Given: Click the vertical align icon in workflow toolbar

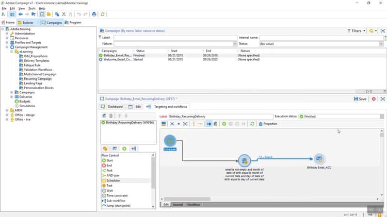Looking at the screenshot, I should [193, 124].
